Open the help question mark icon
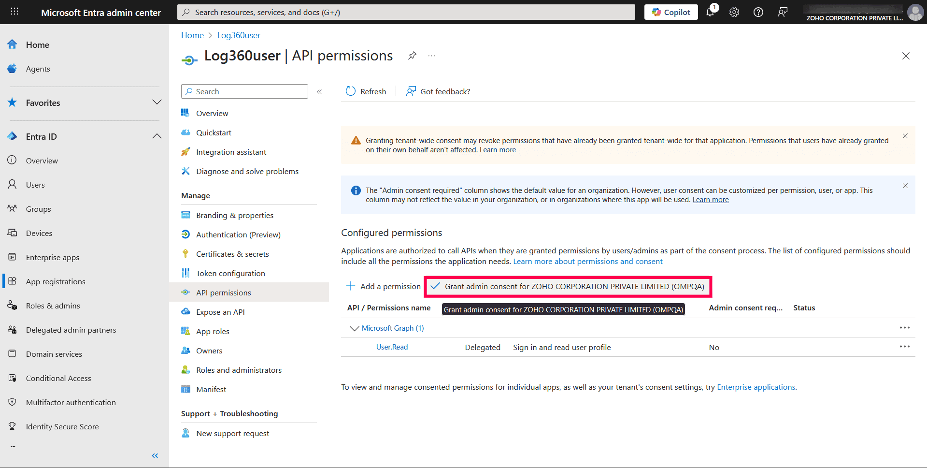 [757, 12]
